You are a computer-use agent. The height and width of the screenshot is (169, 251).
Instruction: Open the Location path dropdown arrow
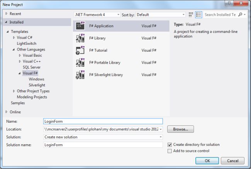pyautogui.click(x=161, y=129)
